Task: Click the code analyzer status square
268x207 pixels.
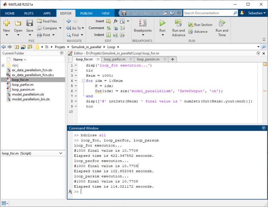Action: (265, 64)
